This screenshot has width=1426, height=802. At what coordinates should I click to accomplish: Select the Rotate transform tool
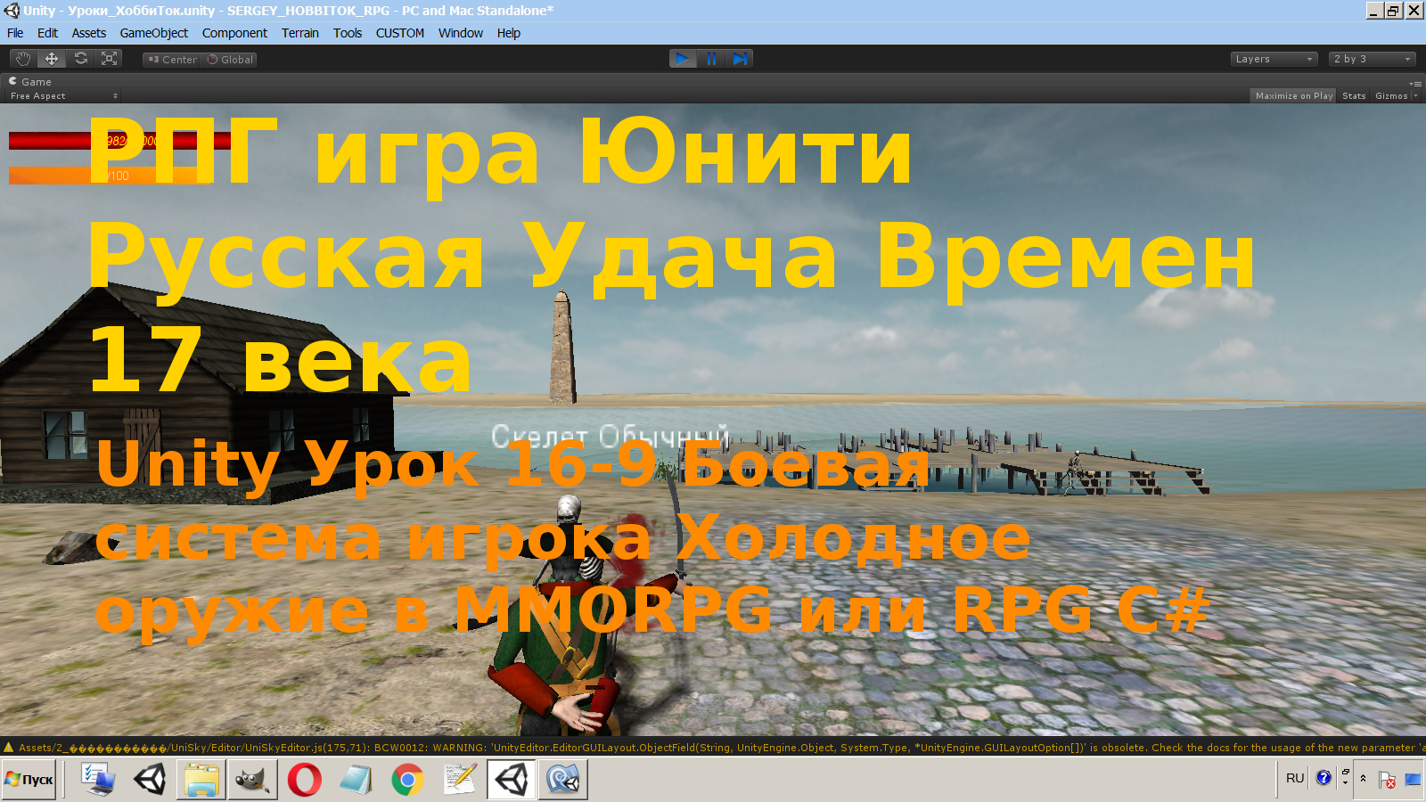pos(80,59)
